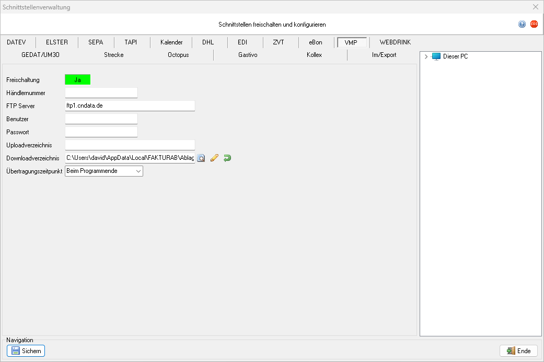The image size is (544, 362).
Task: Click the Passwort input field
Action: pyautogui.click(x=101, y=132)
